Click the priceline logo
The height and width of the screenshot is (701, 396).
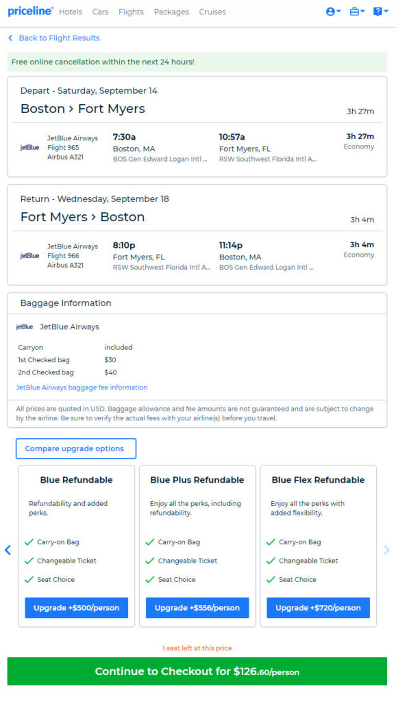[x=30, y=12]
